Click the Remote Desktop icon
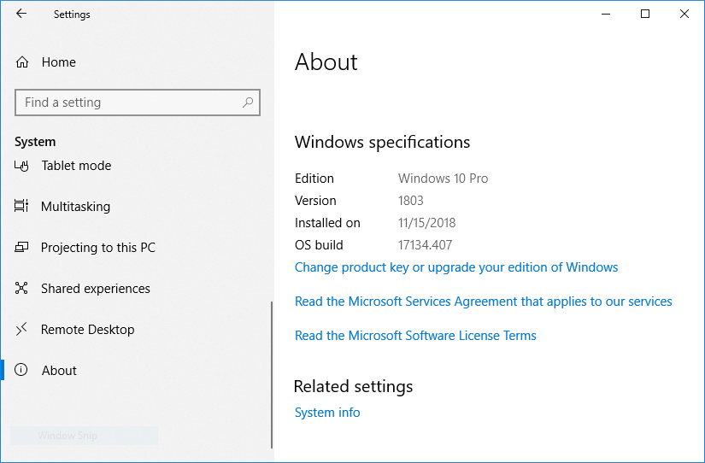705x463 pixels. [x=21, y=329]
